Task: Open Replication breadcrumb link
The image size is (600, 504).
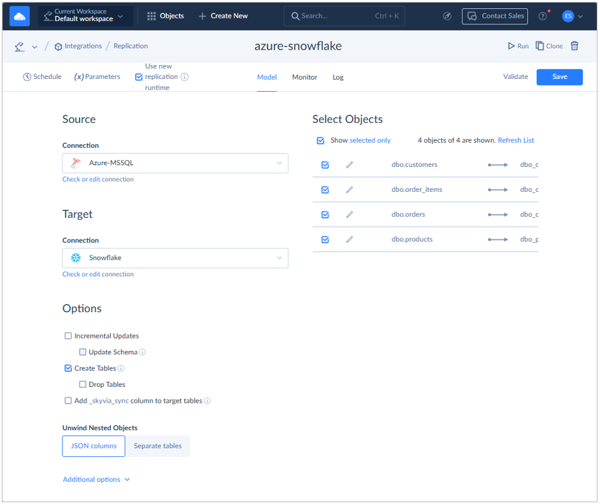Action: (131, 46)
